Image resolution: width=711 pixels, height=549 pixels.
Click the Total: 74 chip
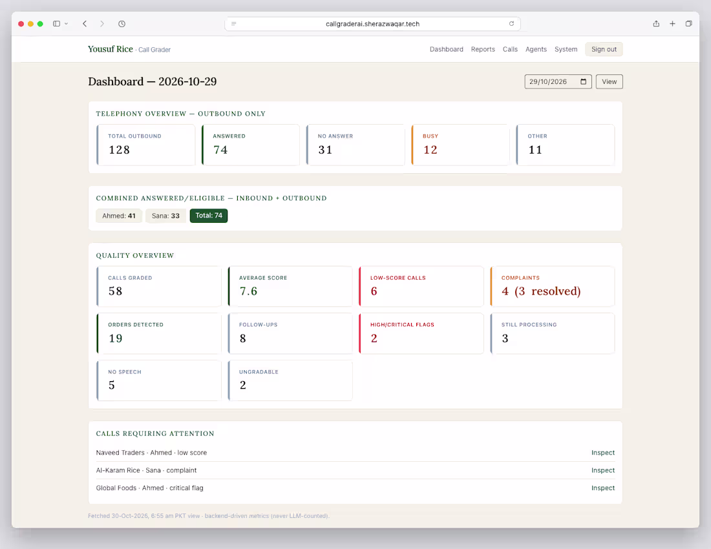coord(209,216)
